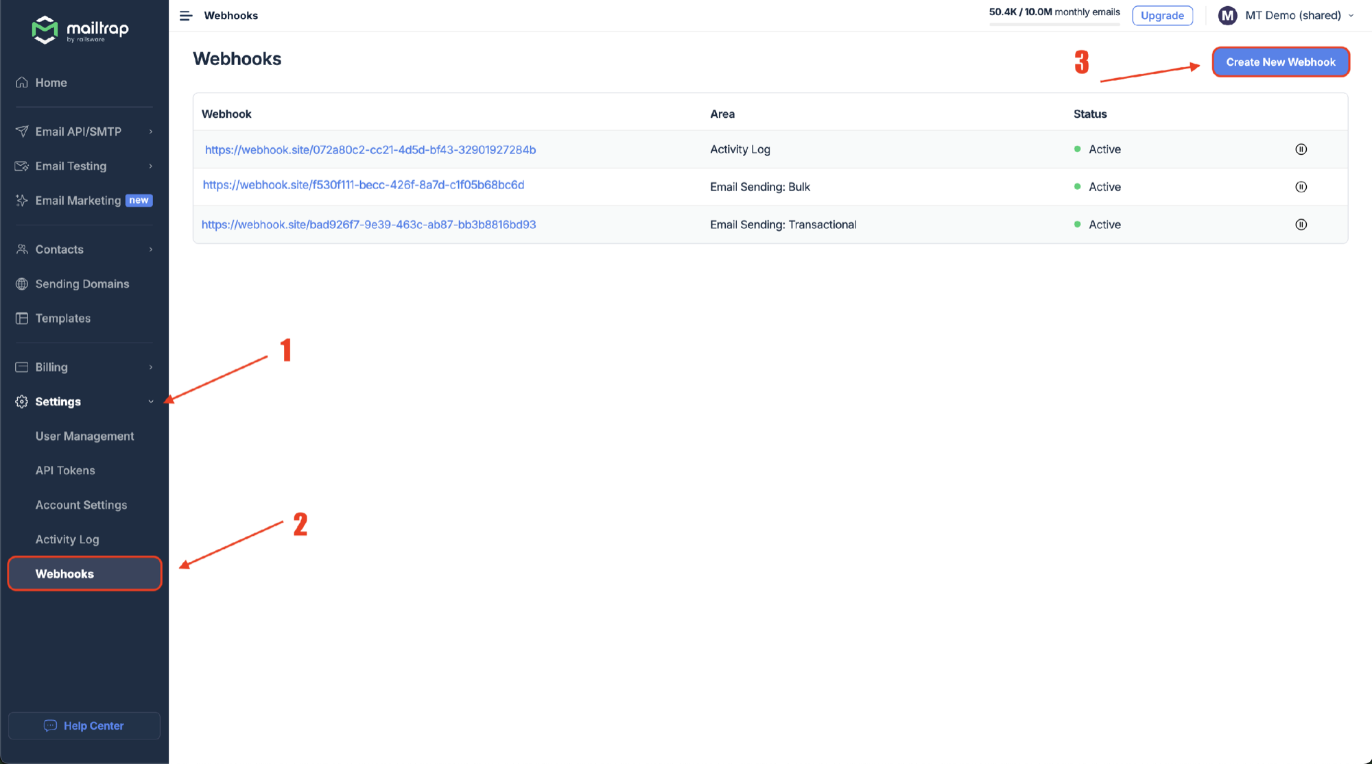Pause the Email Sending: Transactional webhook
Viewport: 1372px width, 764px height.
tap(1301, 225)
